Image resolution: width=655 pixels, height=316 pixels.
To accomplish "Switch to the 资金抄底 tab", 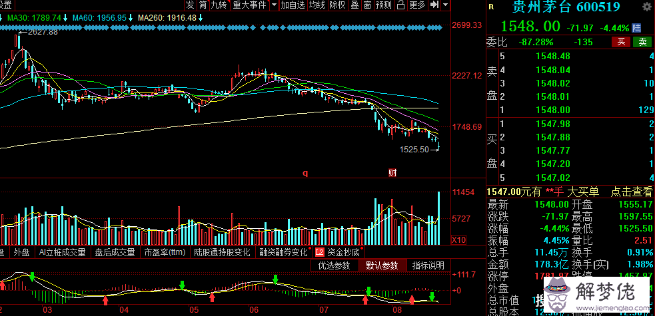I will coord(343,252).
